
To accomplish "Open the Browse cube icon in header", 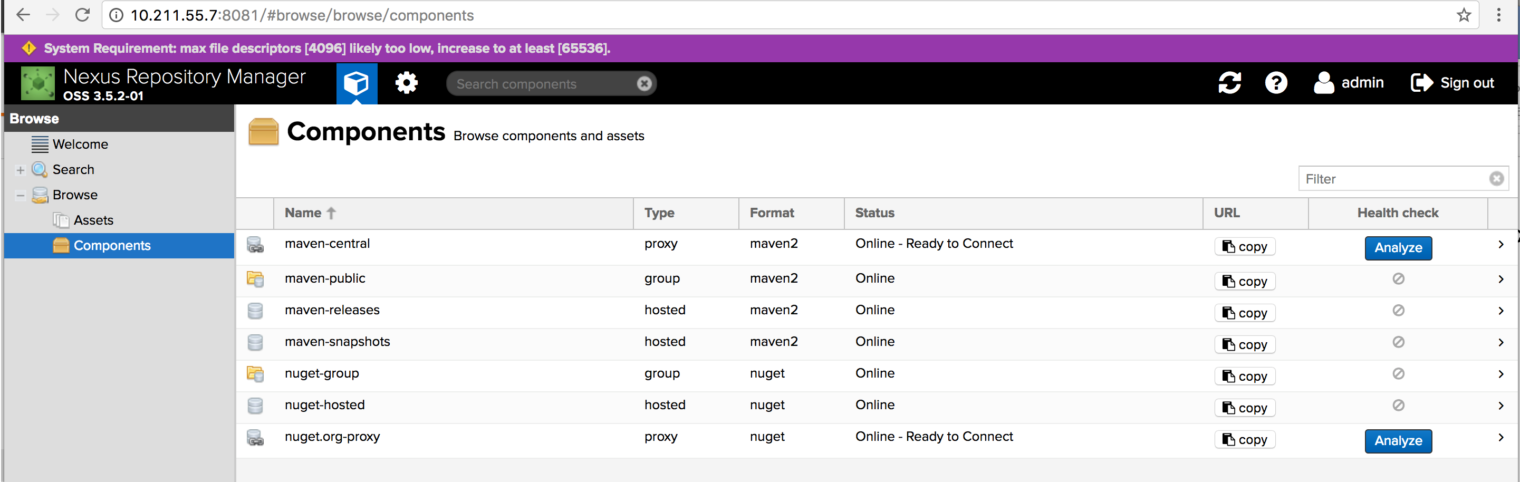I will [357, 83].
